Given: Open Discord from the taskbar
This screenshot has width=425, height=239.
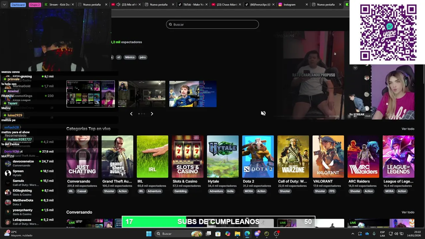Looking at the screenshot, I should 257,234.
